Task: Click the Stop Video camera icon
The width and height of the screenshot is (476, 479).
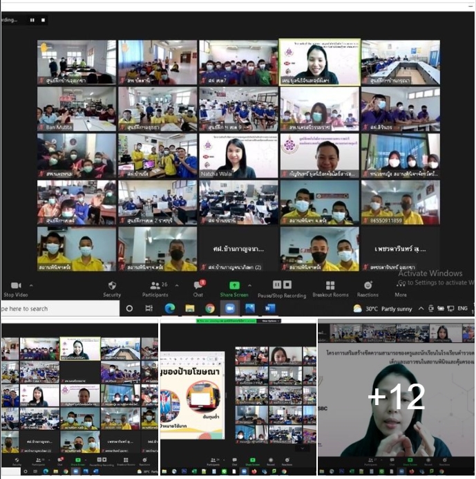Action: (x=16, y=285)
